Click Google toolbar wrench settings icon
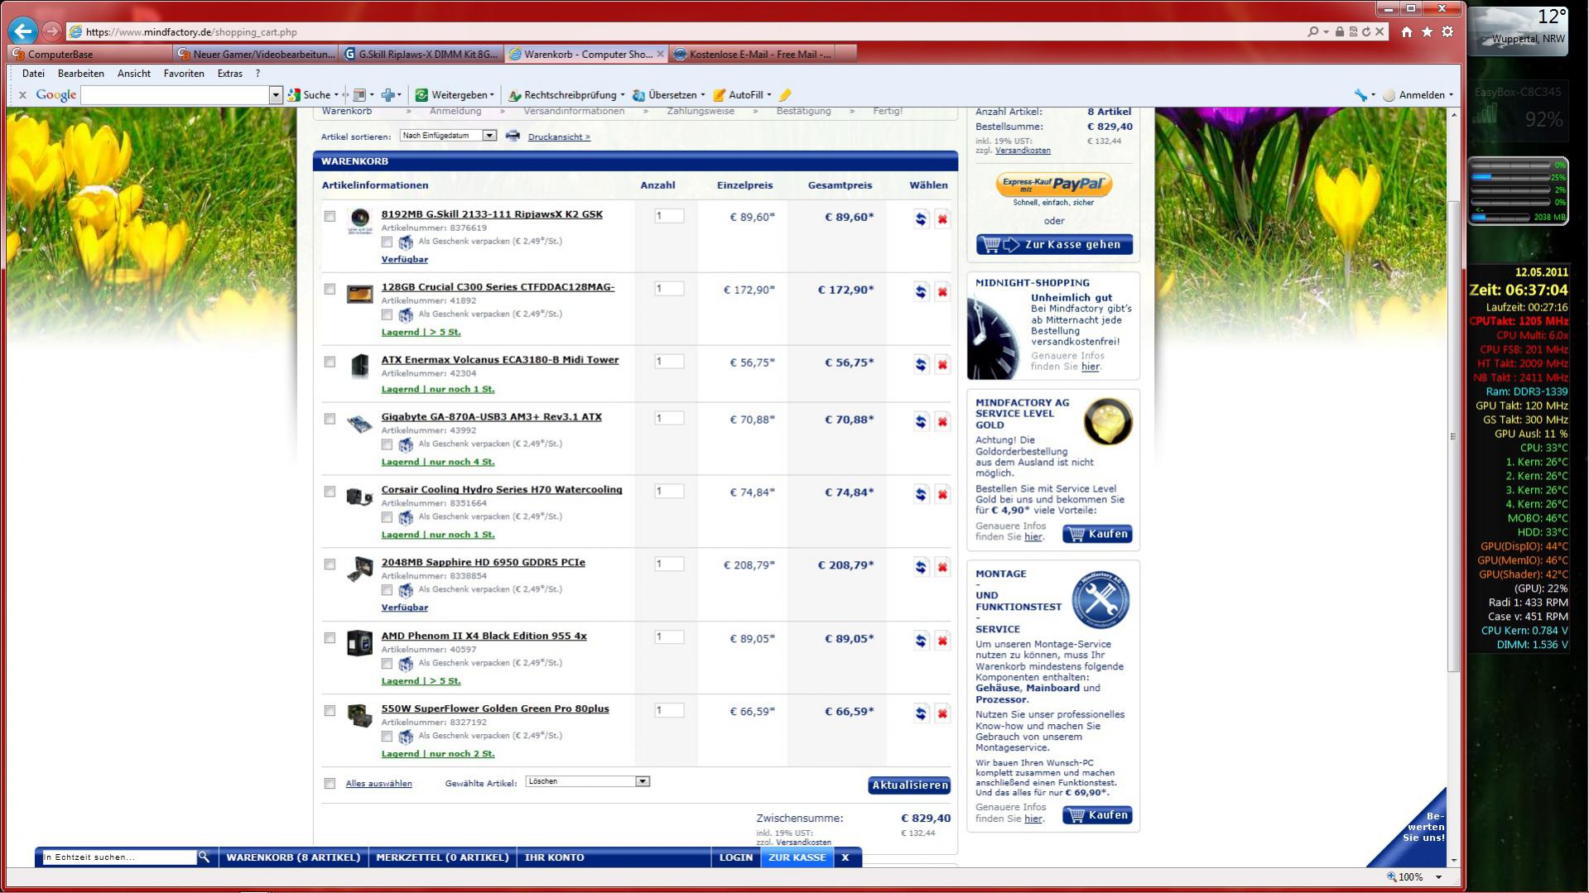The width and height of the screenshot is (1589, 893). tap(1360, 95)
